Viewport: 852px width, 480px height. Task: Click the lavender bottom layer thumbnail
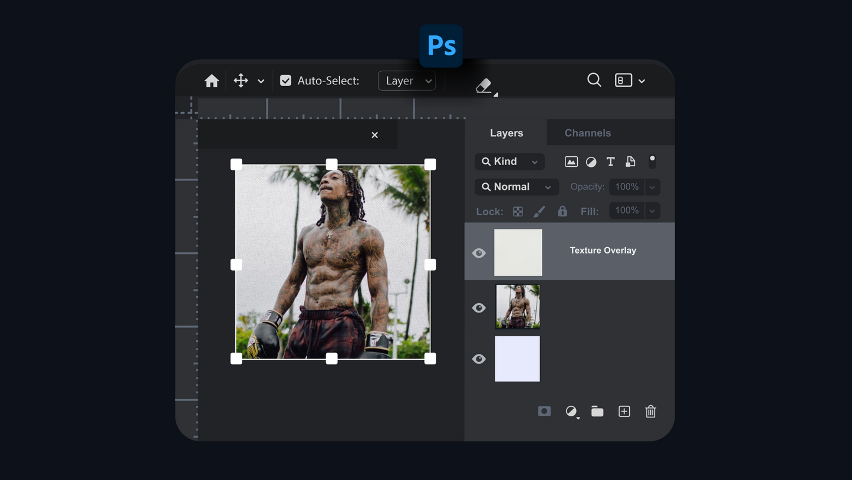pyautogui.click(x=517, y=359)
